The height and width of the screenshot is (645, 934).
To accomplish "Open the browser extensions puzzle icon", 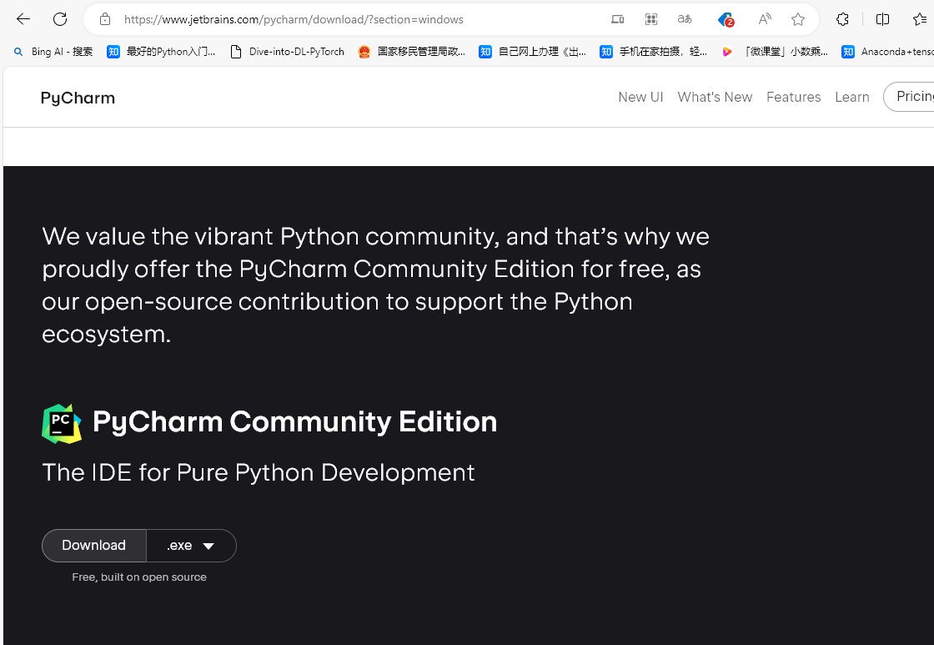I will 842,19.
